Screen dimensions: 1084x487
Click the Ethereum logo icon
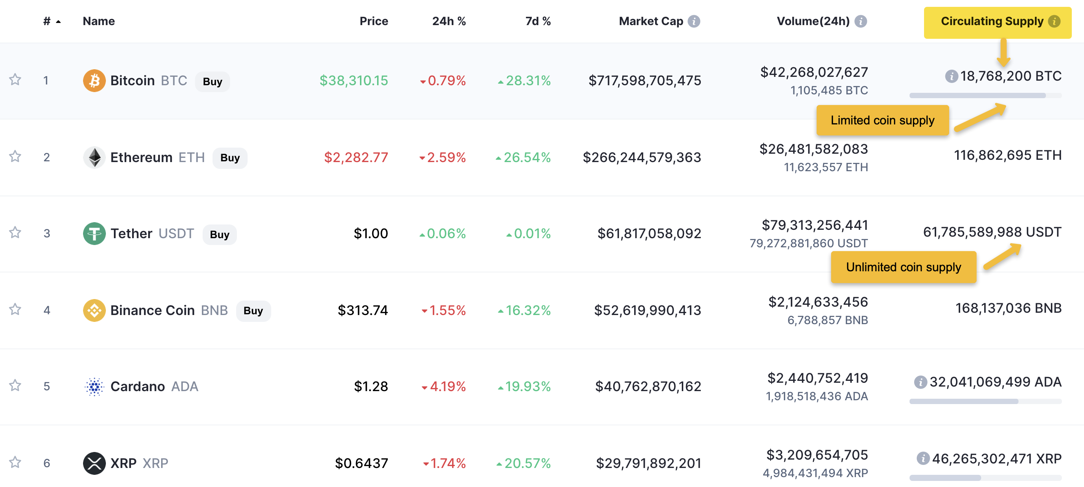point(94,158)
